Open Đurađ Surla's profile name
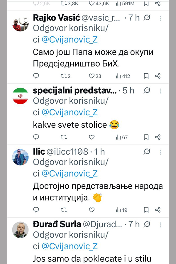This screenshot has width=176, height=264. click(x=56, y=224)
